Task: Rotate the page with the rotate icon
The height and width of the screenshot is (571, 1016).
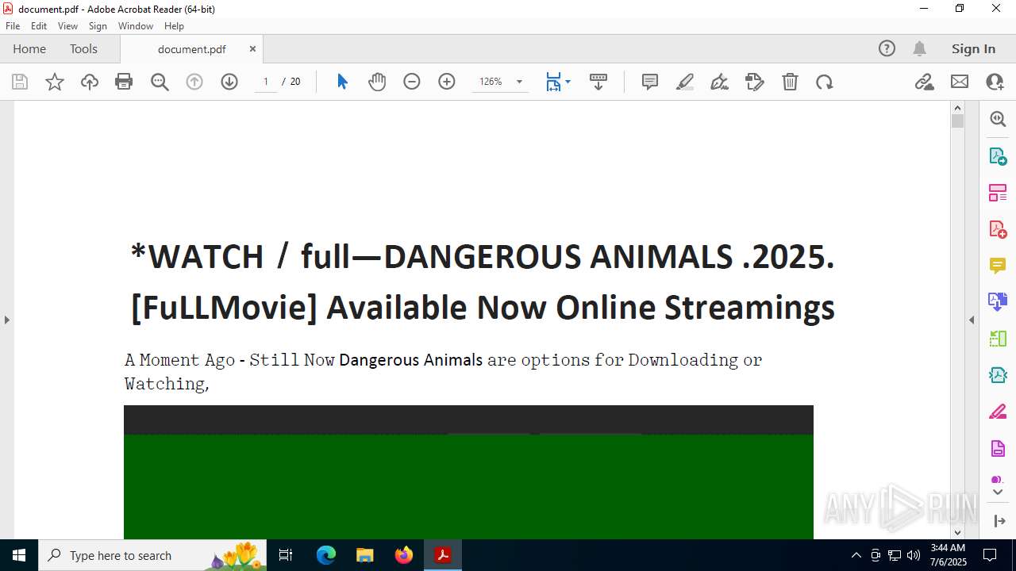Action: 825,82
